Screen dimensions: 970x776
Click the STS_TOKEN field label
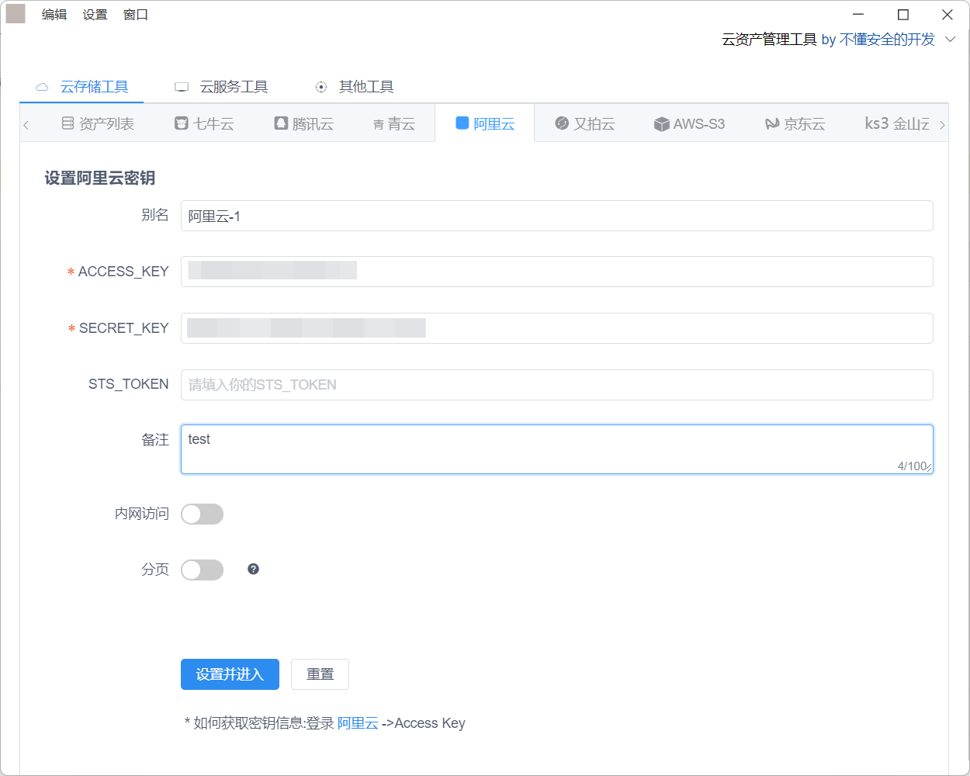click(x=128, y=384)
